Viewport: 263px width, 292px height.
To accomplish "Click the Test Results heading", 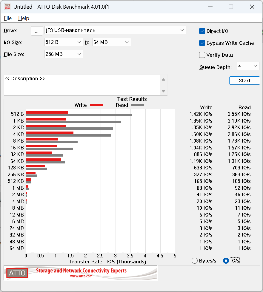I will pyautogui.click(x=132, y=99).
